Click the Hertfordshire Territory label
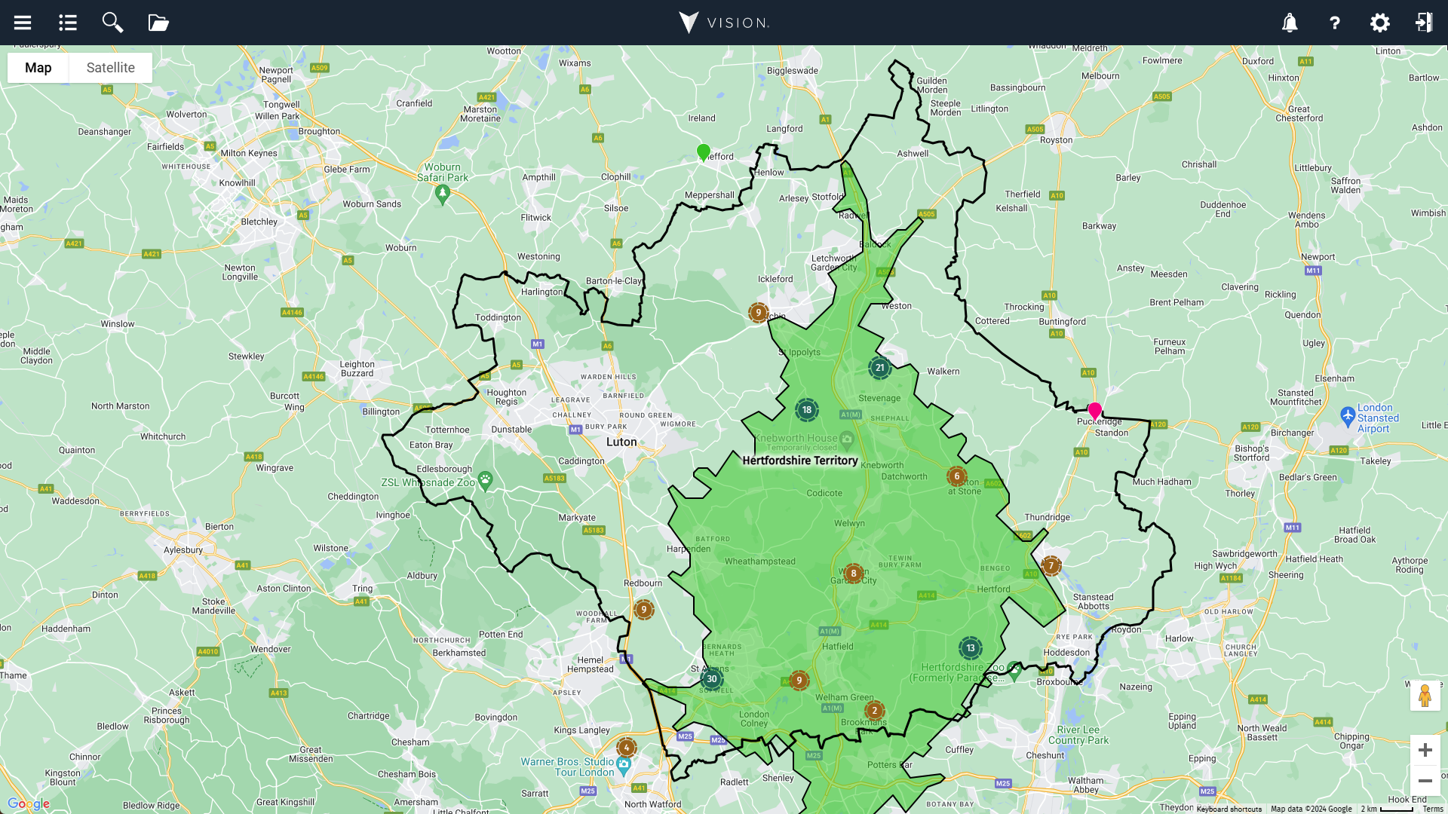Screen dimensions: 1448x814 point(800,461)
